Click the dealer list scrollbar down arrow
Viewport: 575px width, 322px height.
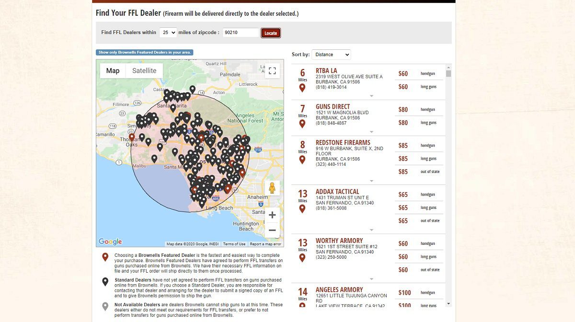coord(448,303)
